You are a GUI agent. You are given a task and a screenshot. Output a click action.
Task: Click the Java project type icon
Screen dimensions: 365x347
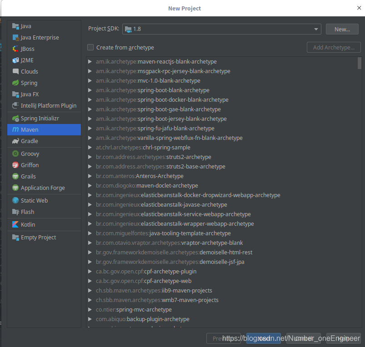15,26
